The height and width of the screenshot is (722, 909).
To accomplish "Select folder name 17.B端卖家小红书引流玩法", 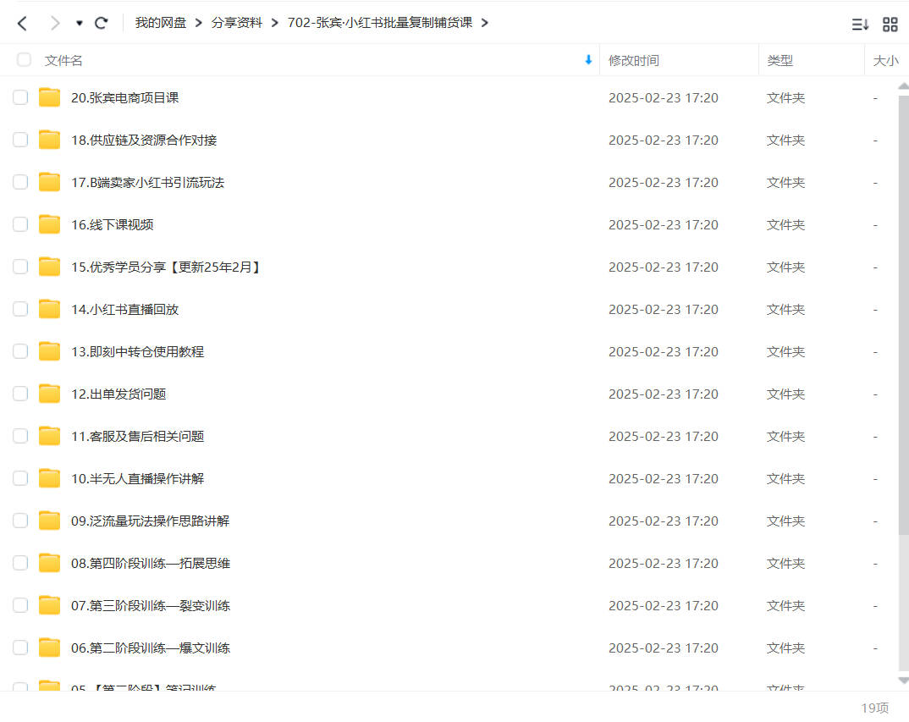I will [148, 183].
